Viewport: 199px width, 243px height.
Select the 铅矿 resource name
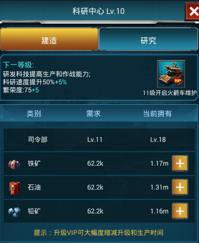click(34, 211)
